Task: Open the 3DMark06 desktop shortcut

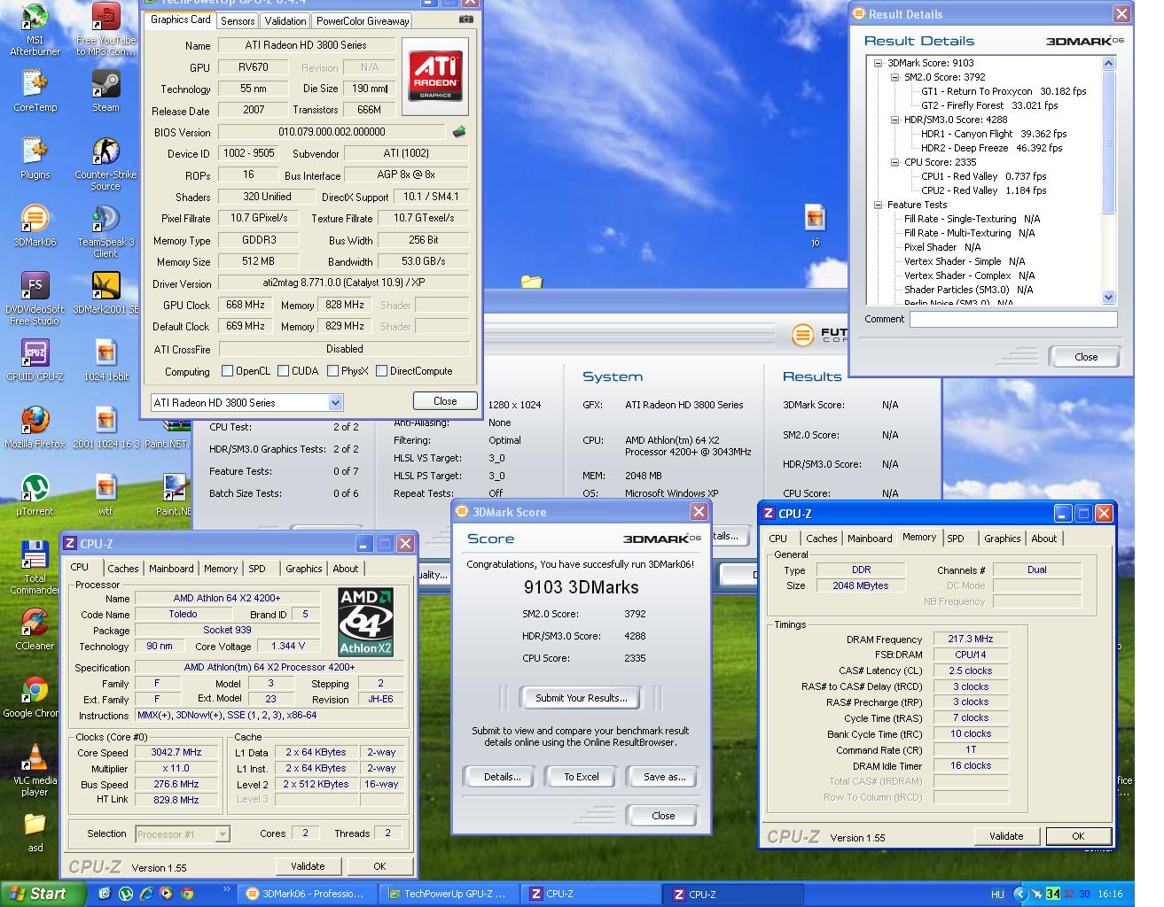Action: [x=35, y=226]
